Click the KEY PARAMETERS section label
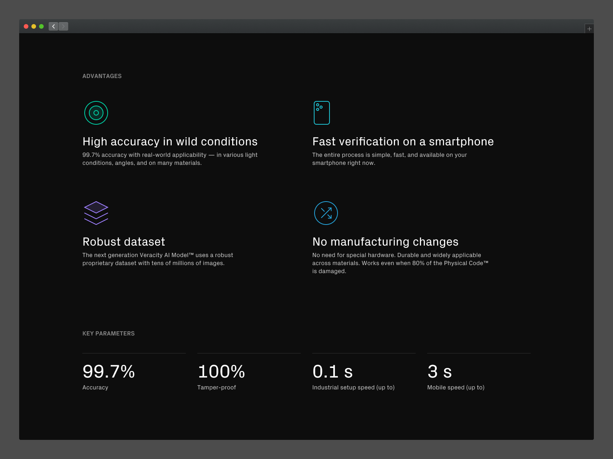The width and height of the screenshot is (613, 459). pos(108,333)
